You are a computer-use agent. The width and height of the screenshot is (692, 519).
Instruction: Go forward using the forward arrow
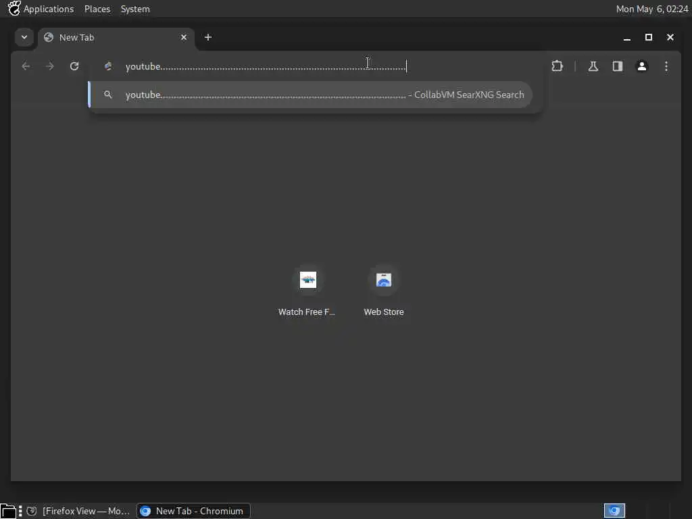[50, 66]
